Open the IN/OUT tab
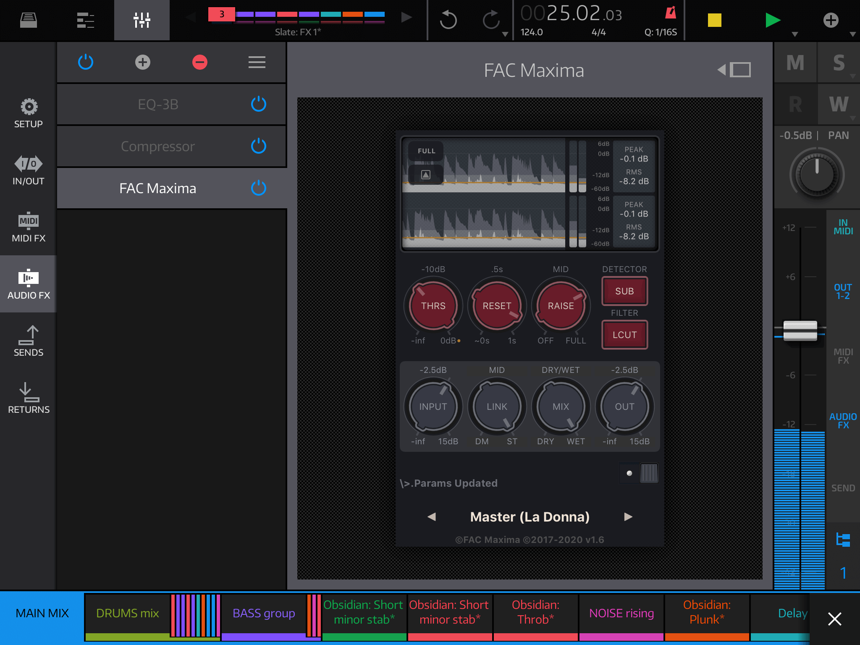860x645 pixels. pyautogui.click(x=29, y=170)
